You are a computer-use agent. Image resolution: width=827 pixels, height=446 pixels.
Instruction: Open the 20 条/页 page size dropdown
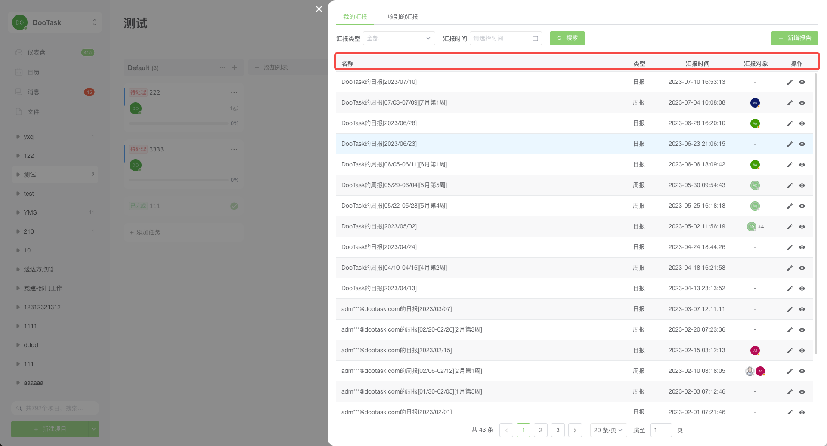pyautogui.click(x=608, y=430)
